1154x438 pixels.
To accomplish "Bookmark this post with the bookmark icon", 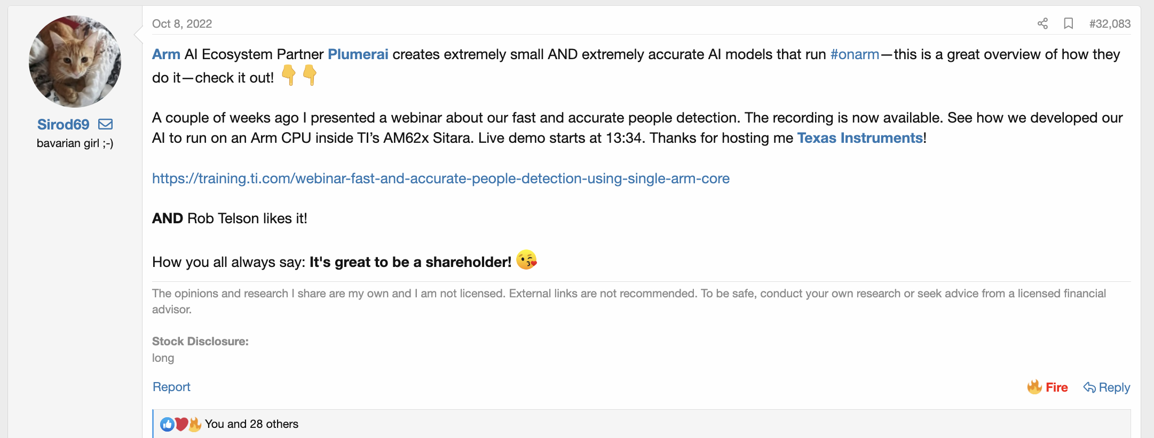I will point(1068,23).
